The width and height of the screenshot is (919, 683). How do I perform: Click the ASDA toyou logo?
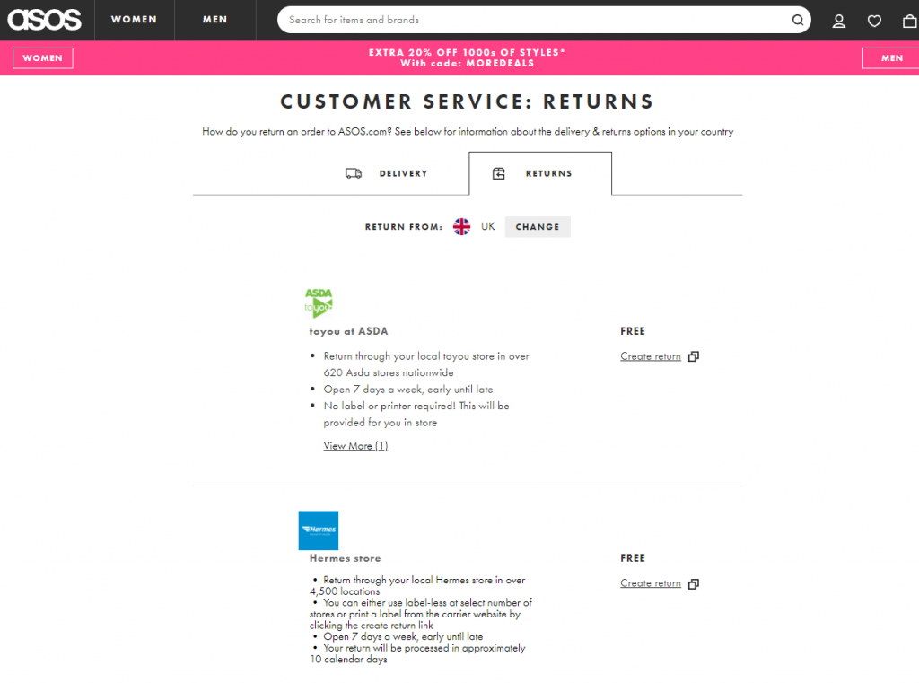[319, 302]
